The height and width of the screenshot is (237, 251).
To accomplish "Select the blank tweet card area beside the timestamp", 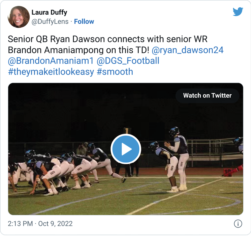I will click(x=152, y=224).
